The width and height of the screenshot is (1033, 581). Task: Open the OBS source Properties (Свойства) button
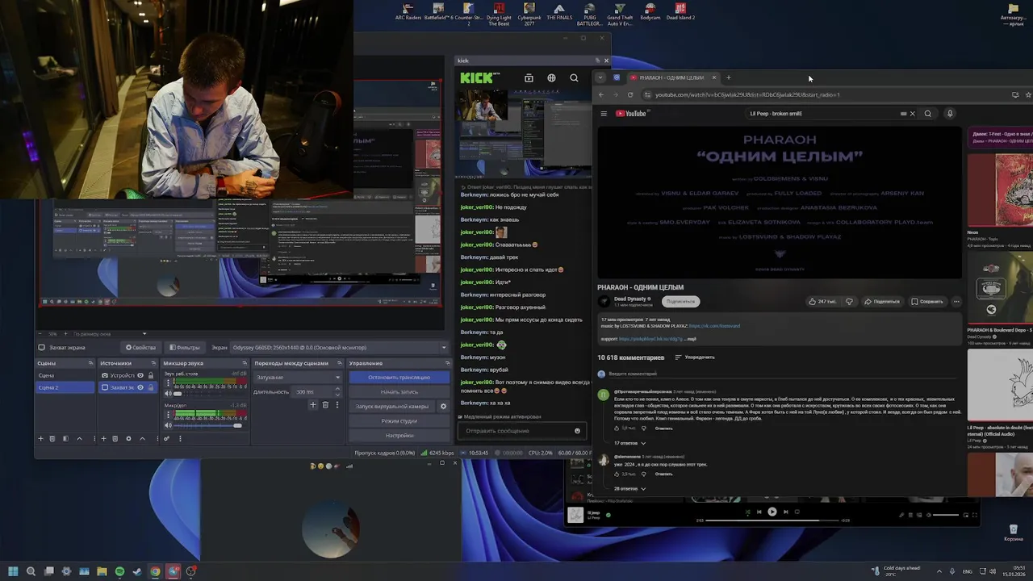140,347
